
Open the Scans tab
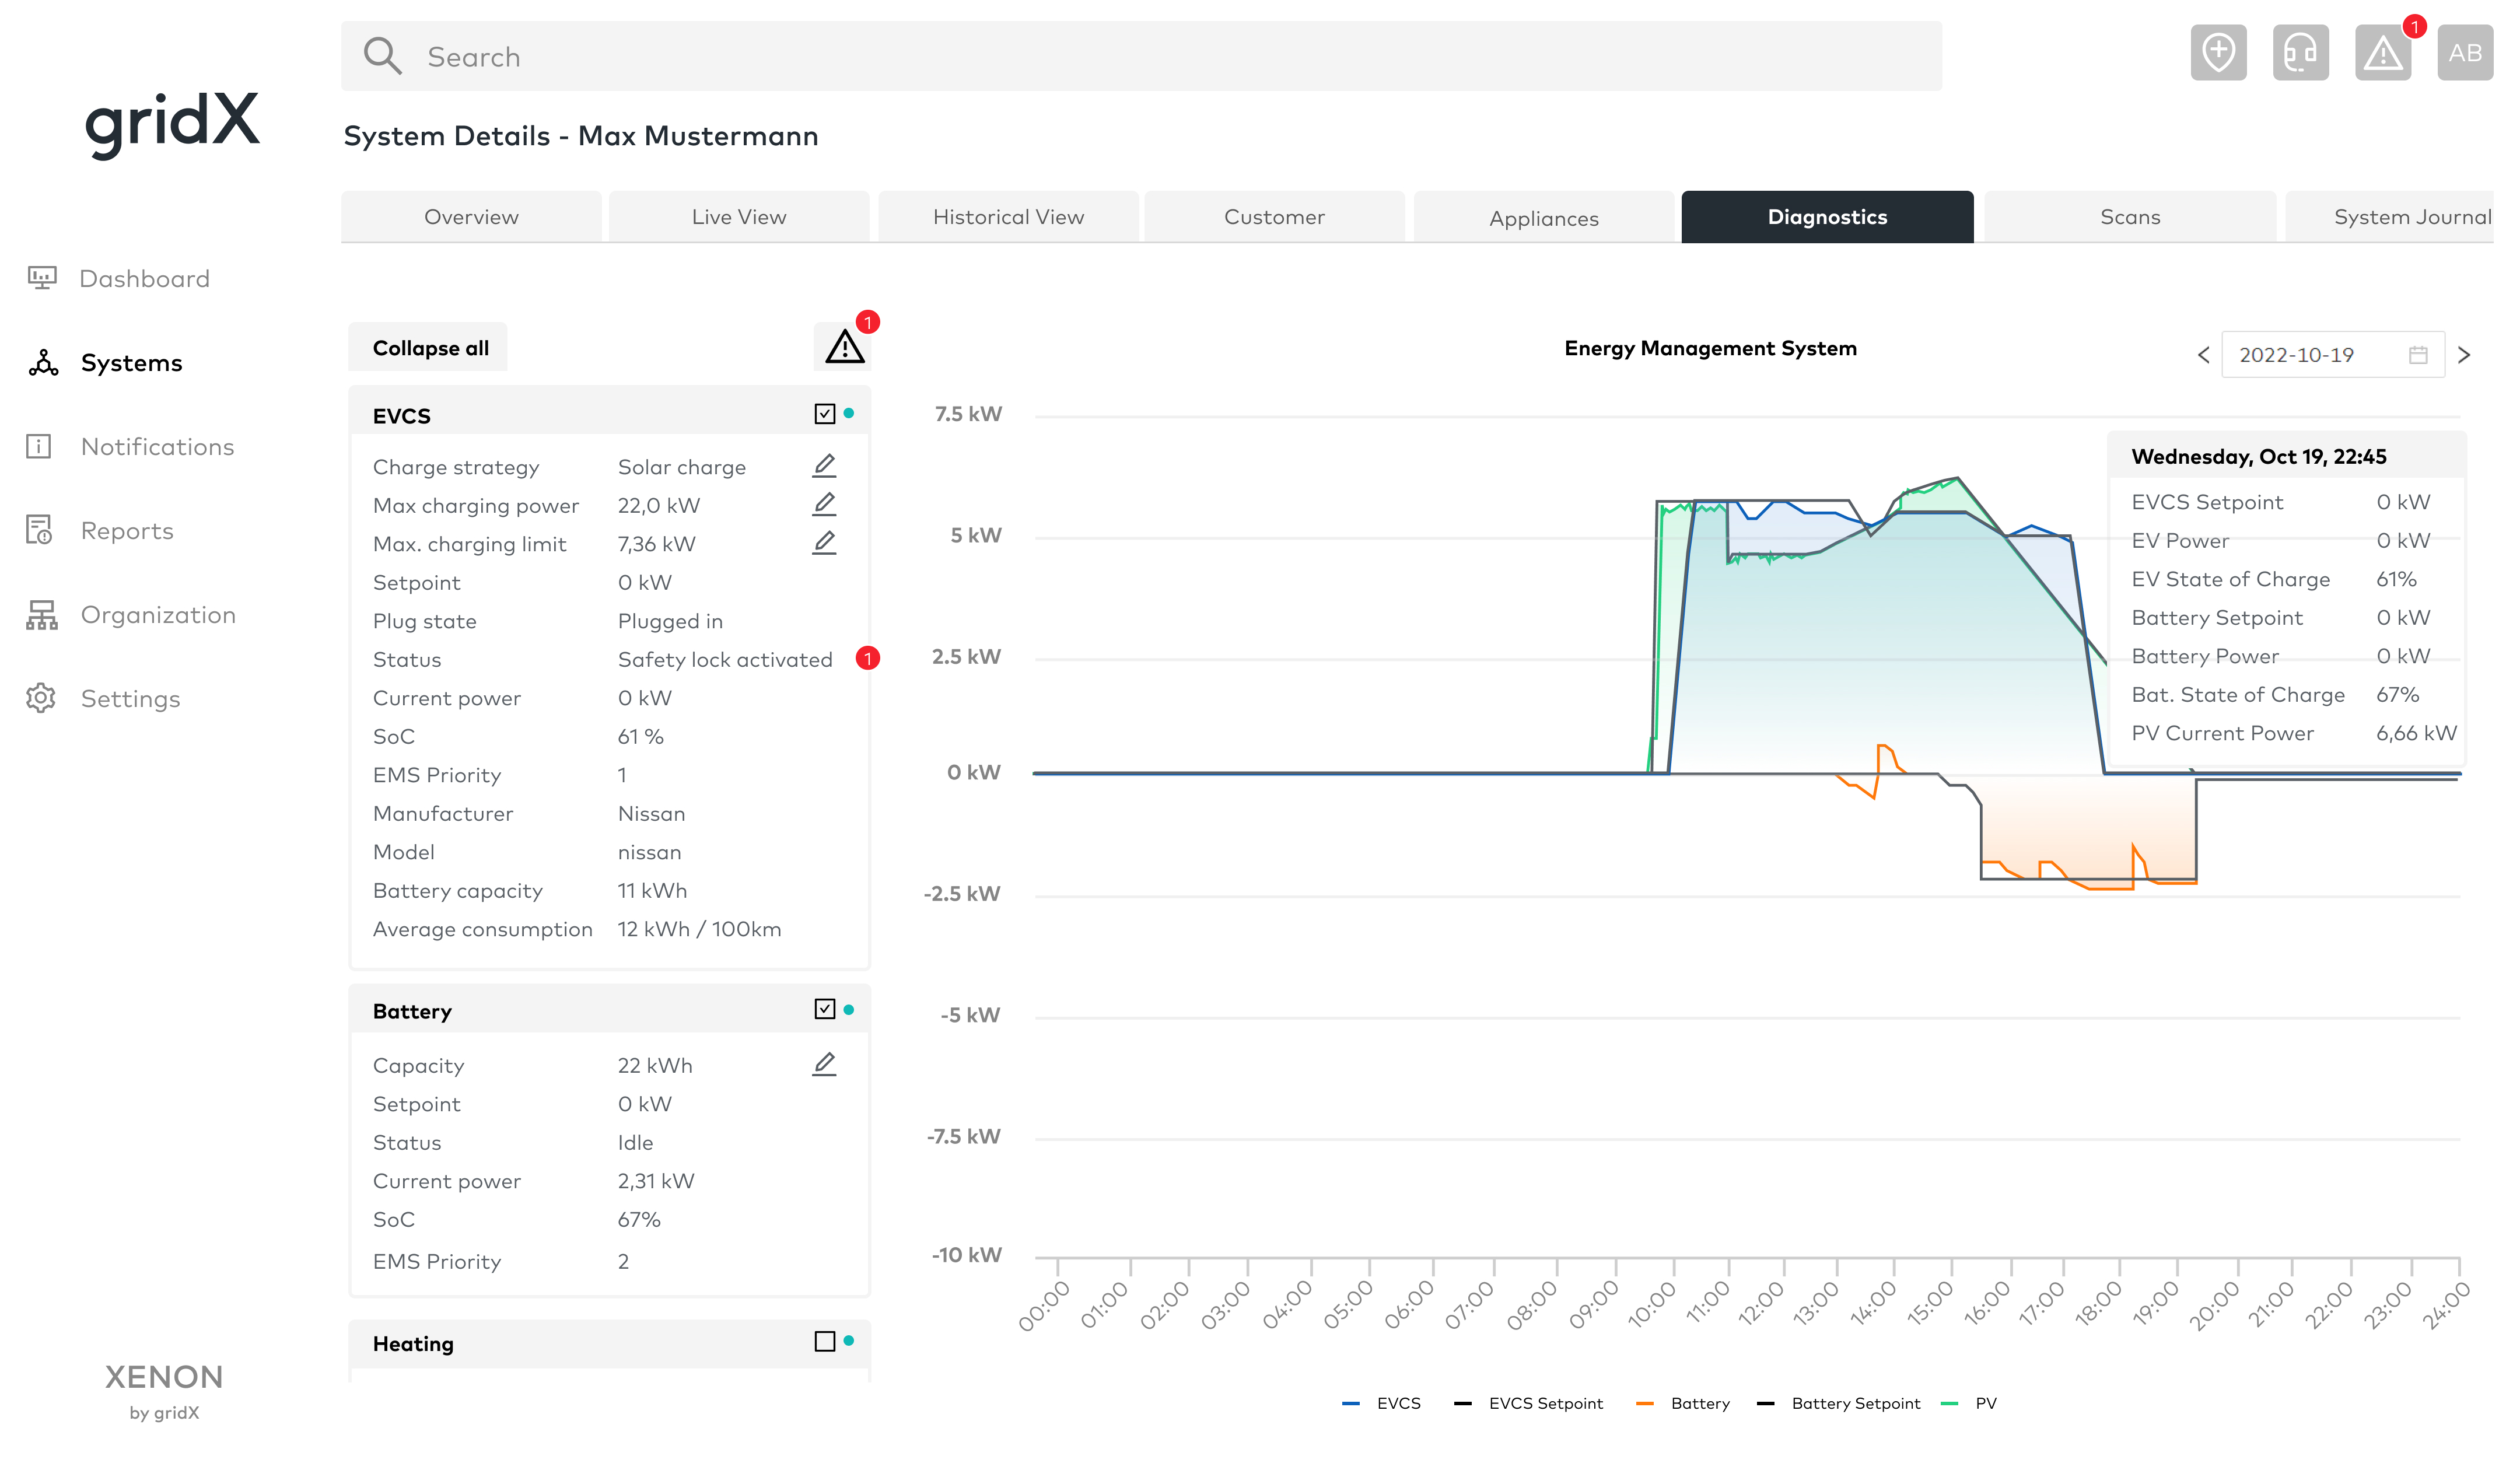(2130, 216)
